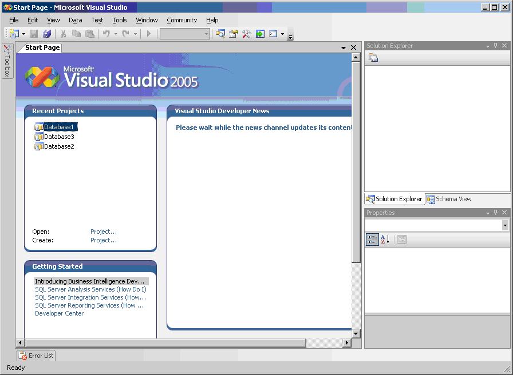This screenshot has height=375, width=513.
Task: Click the Cut scissors icon
Action: [x=63, y=34]
